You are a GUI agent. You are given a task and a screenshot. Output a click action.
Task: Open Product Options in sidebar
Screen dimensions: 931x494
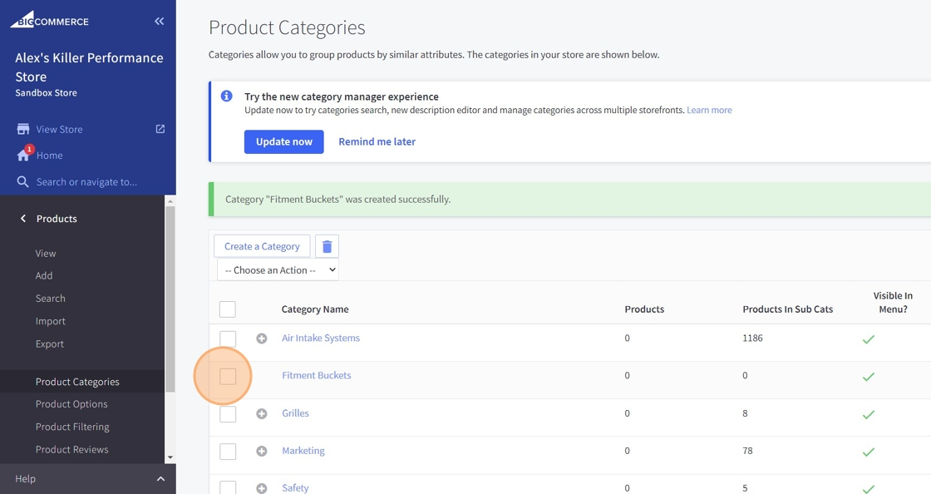point(71,404)
